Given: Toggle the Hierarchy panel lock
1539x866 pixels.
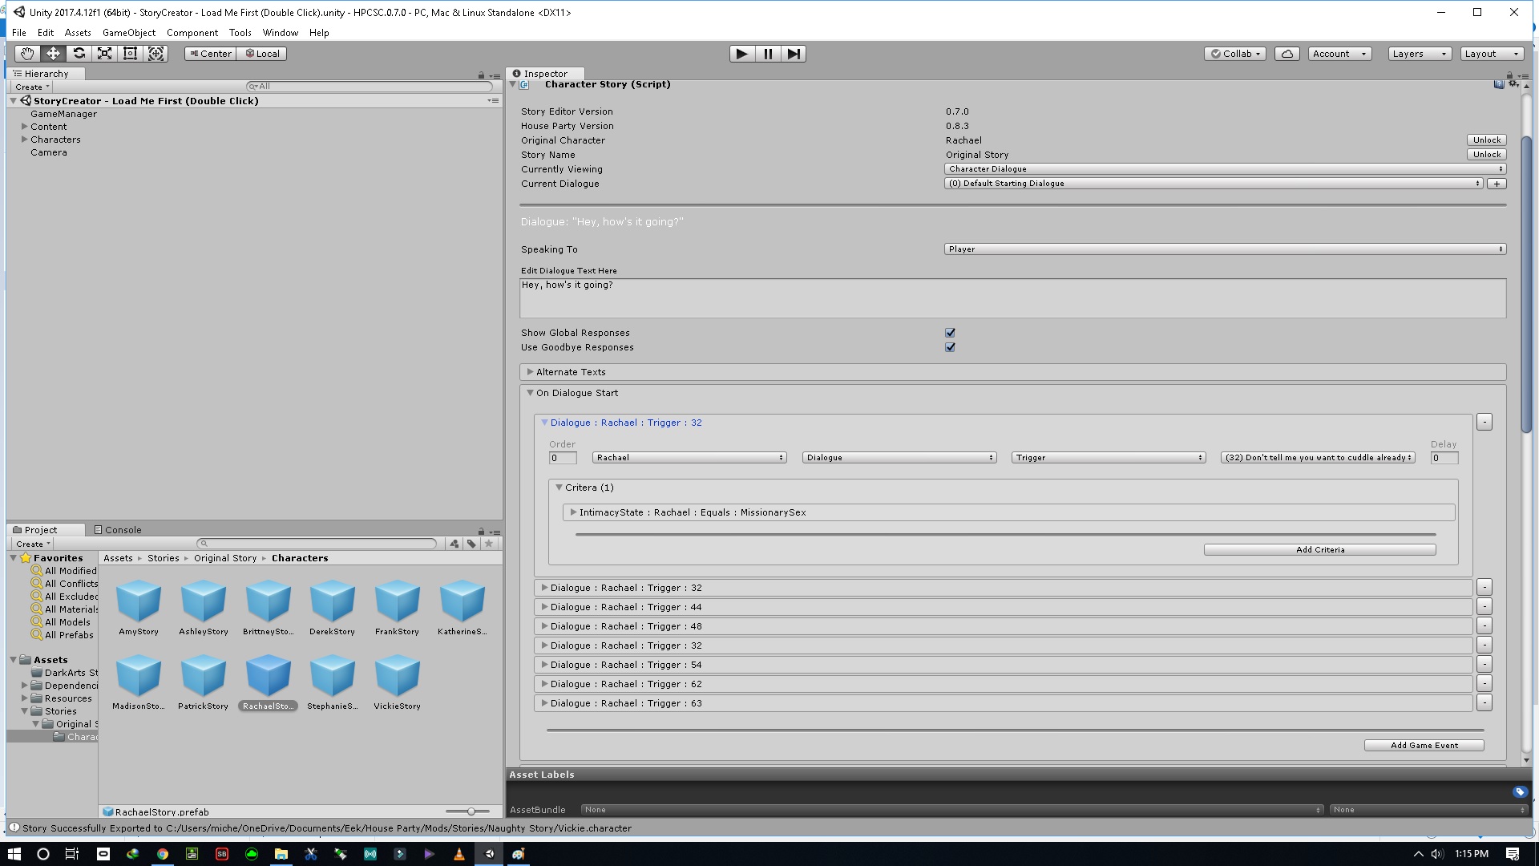Looking at the screenshot, I should (x=481, y=75).
